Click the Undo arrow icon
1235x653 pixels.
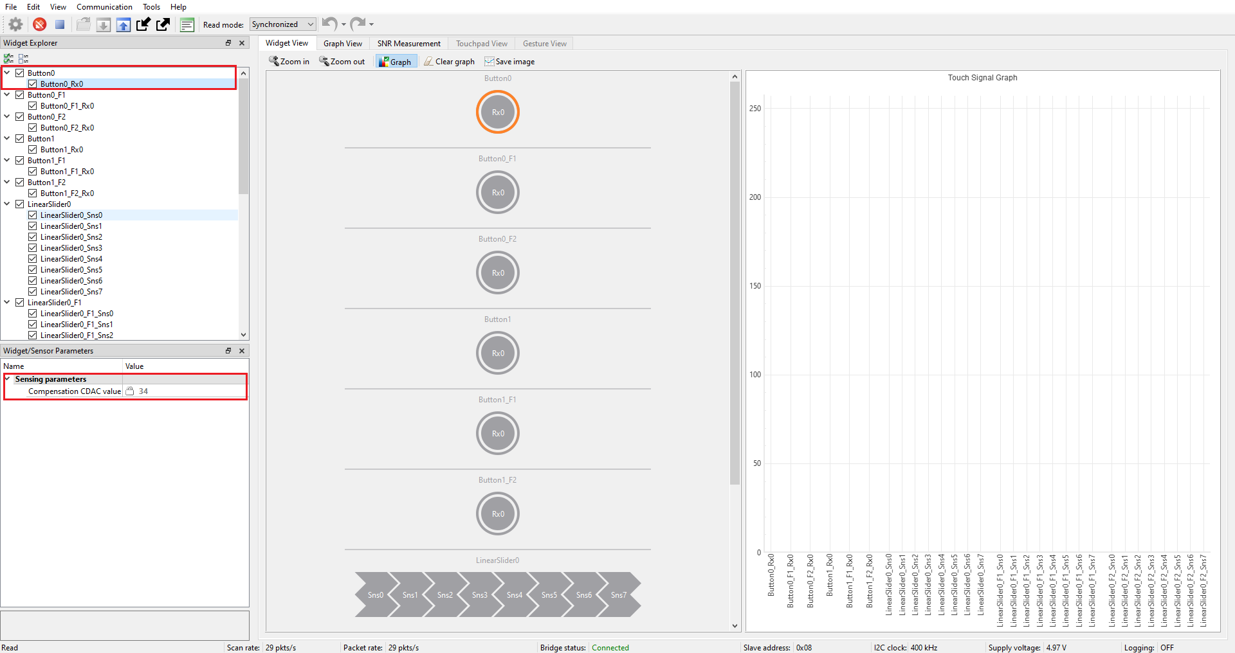[x=329, y=24]
